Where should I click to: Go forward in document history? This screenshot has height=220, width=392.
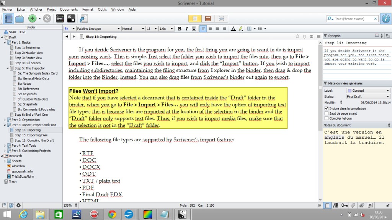coord(74,37)
